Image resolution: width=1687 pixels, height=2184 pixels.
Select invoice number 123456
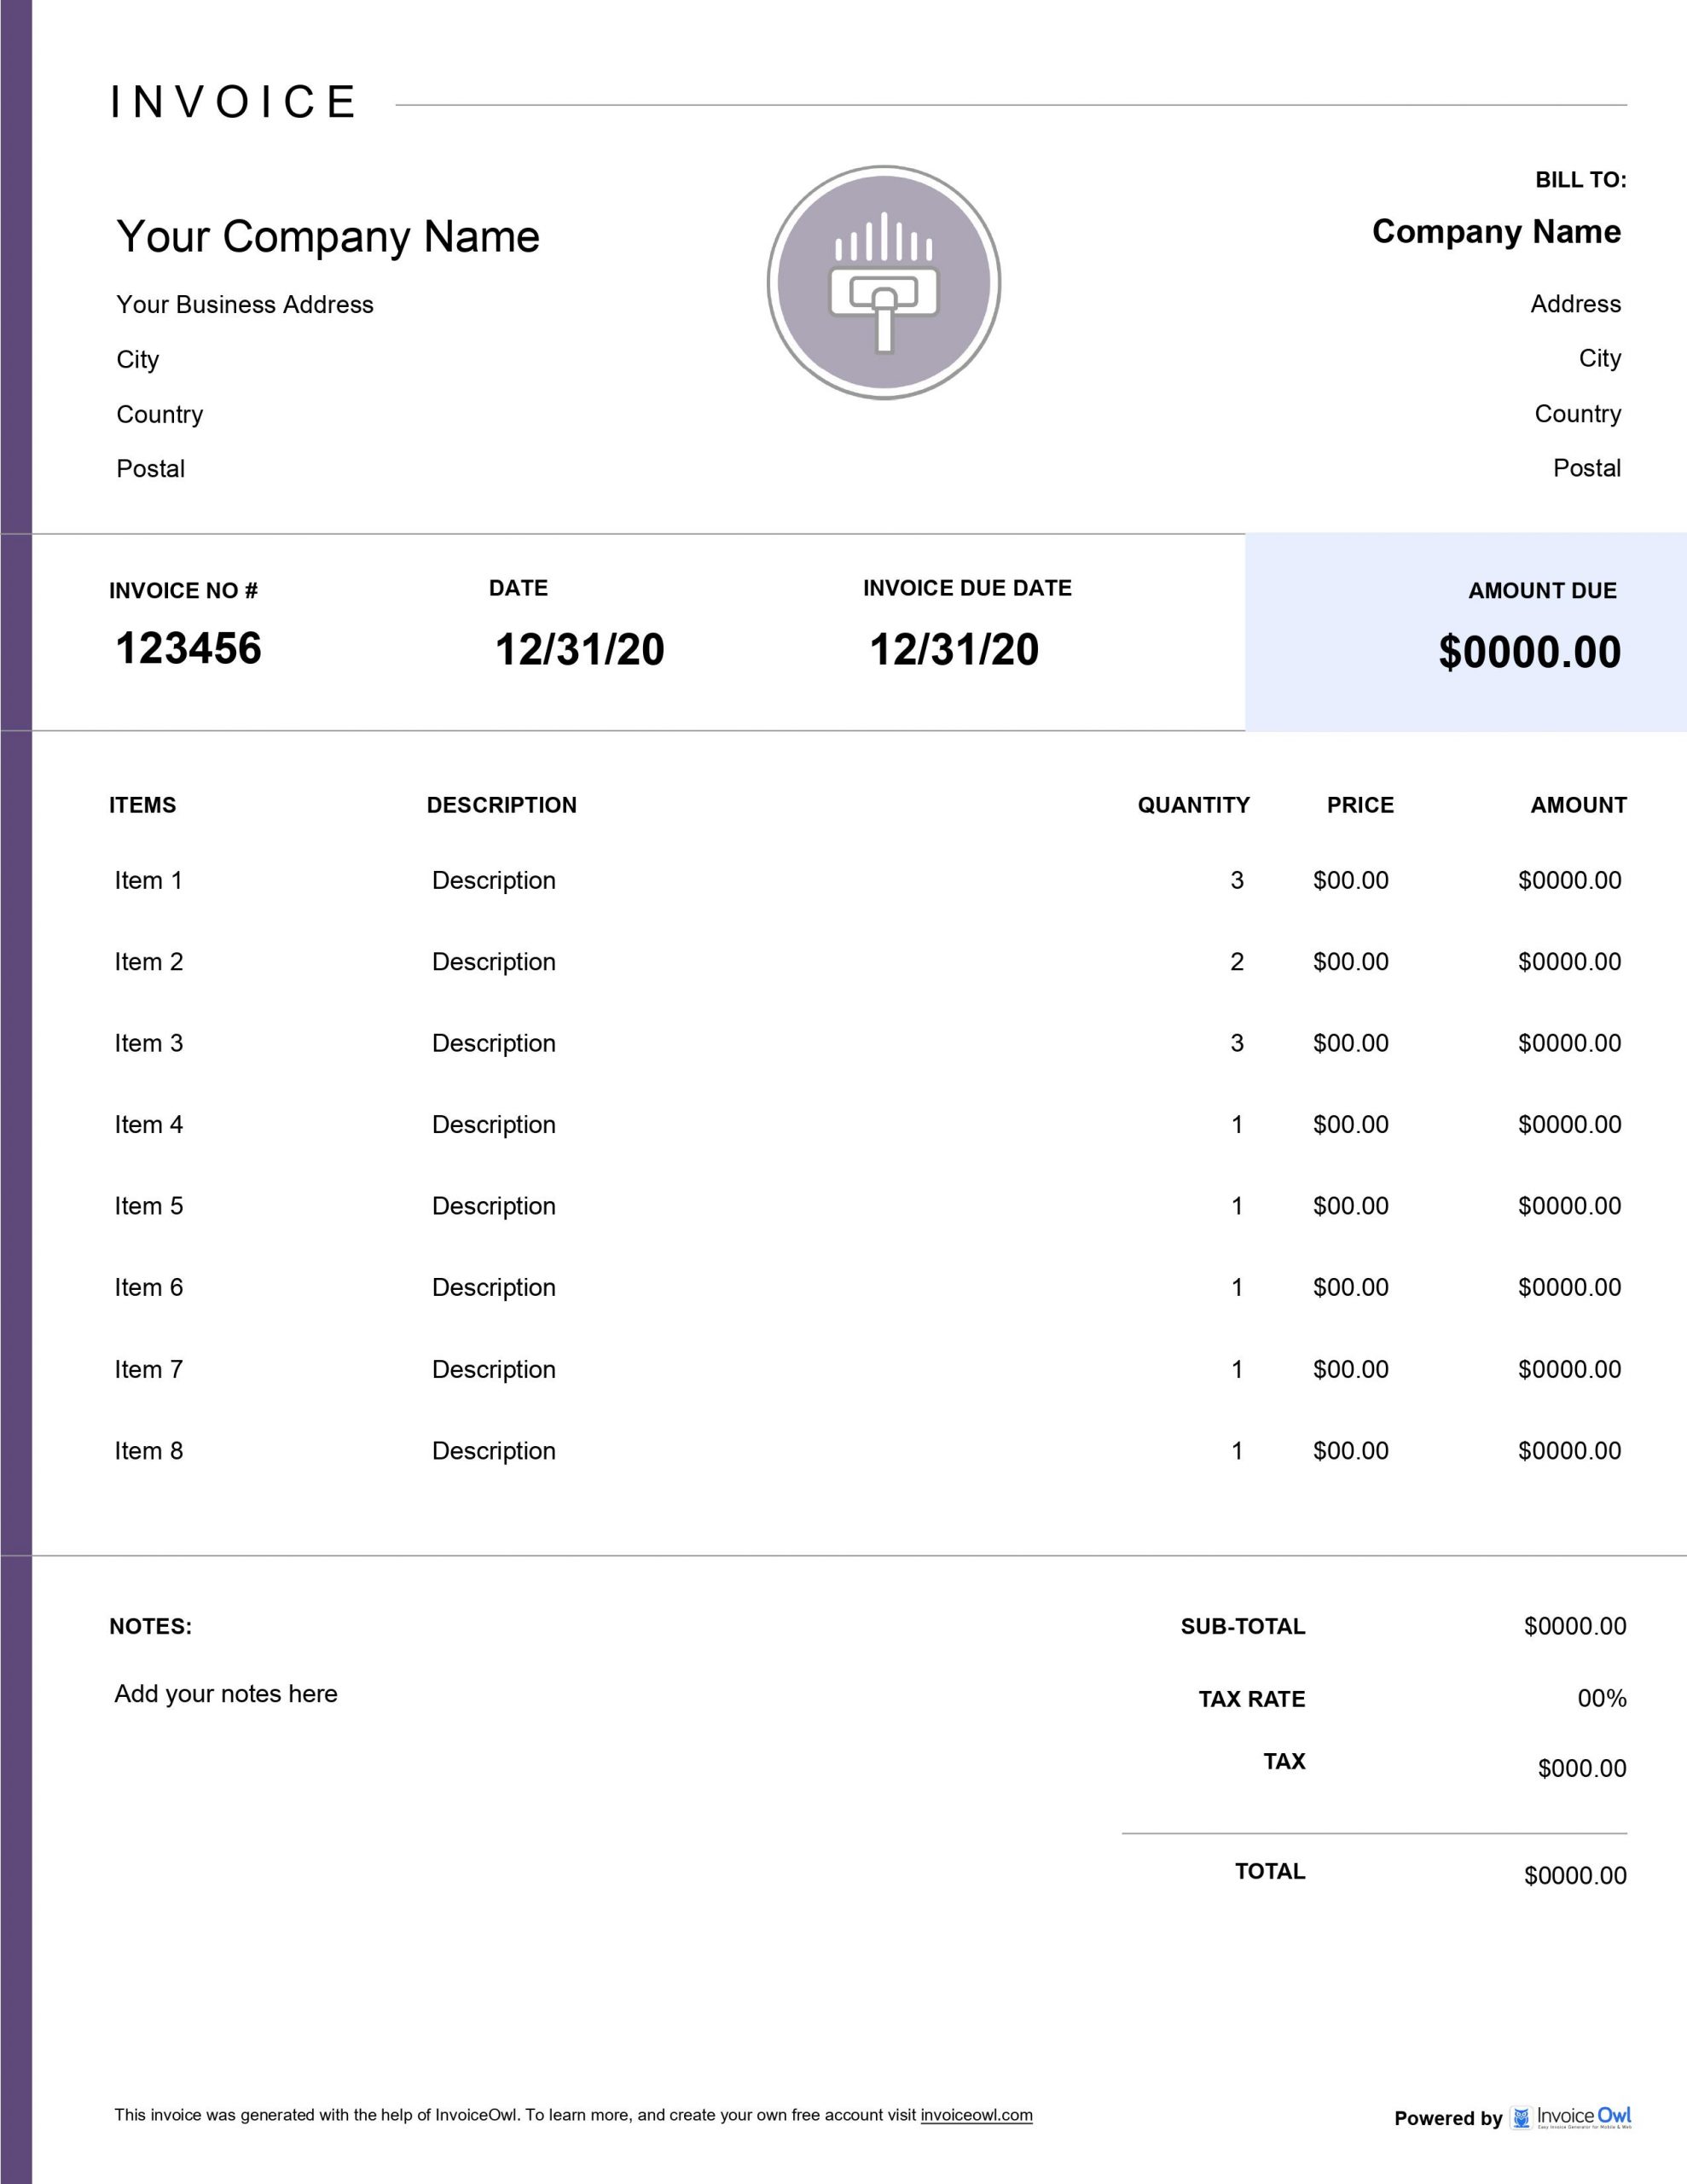188,648
